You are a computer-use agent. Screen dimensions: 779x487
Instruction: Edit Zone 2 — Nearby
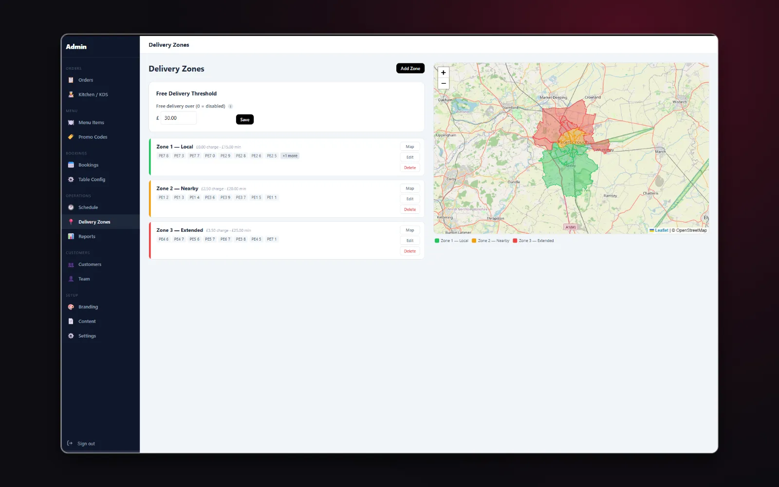(x=410, y=199)
